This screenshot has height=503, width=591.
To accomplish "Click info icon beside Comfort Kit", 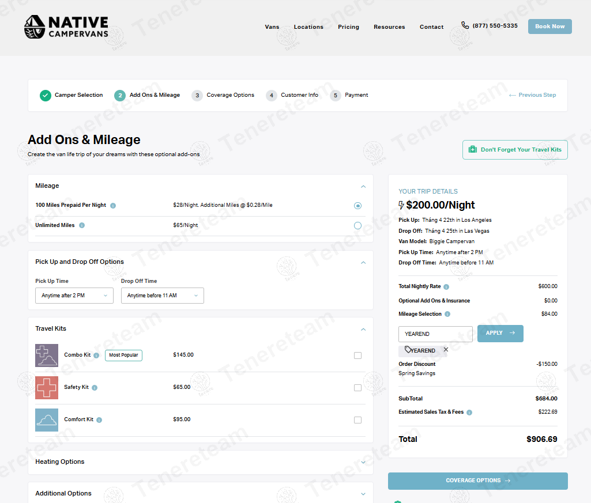I will pos(99,420).
